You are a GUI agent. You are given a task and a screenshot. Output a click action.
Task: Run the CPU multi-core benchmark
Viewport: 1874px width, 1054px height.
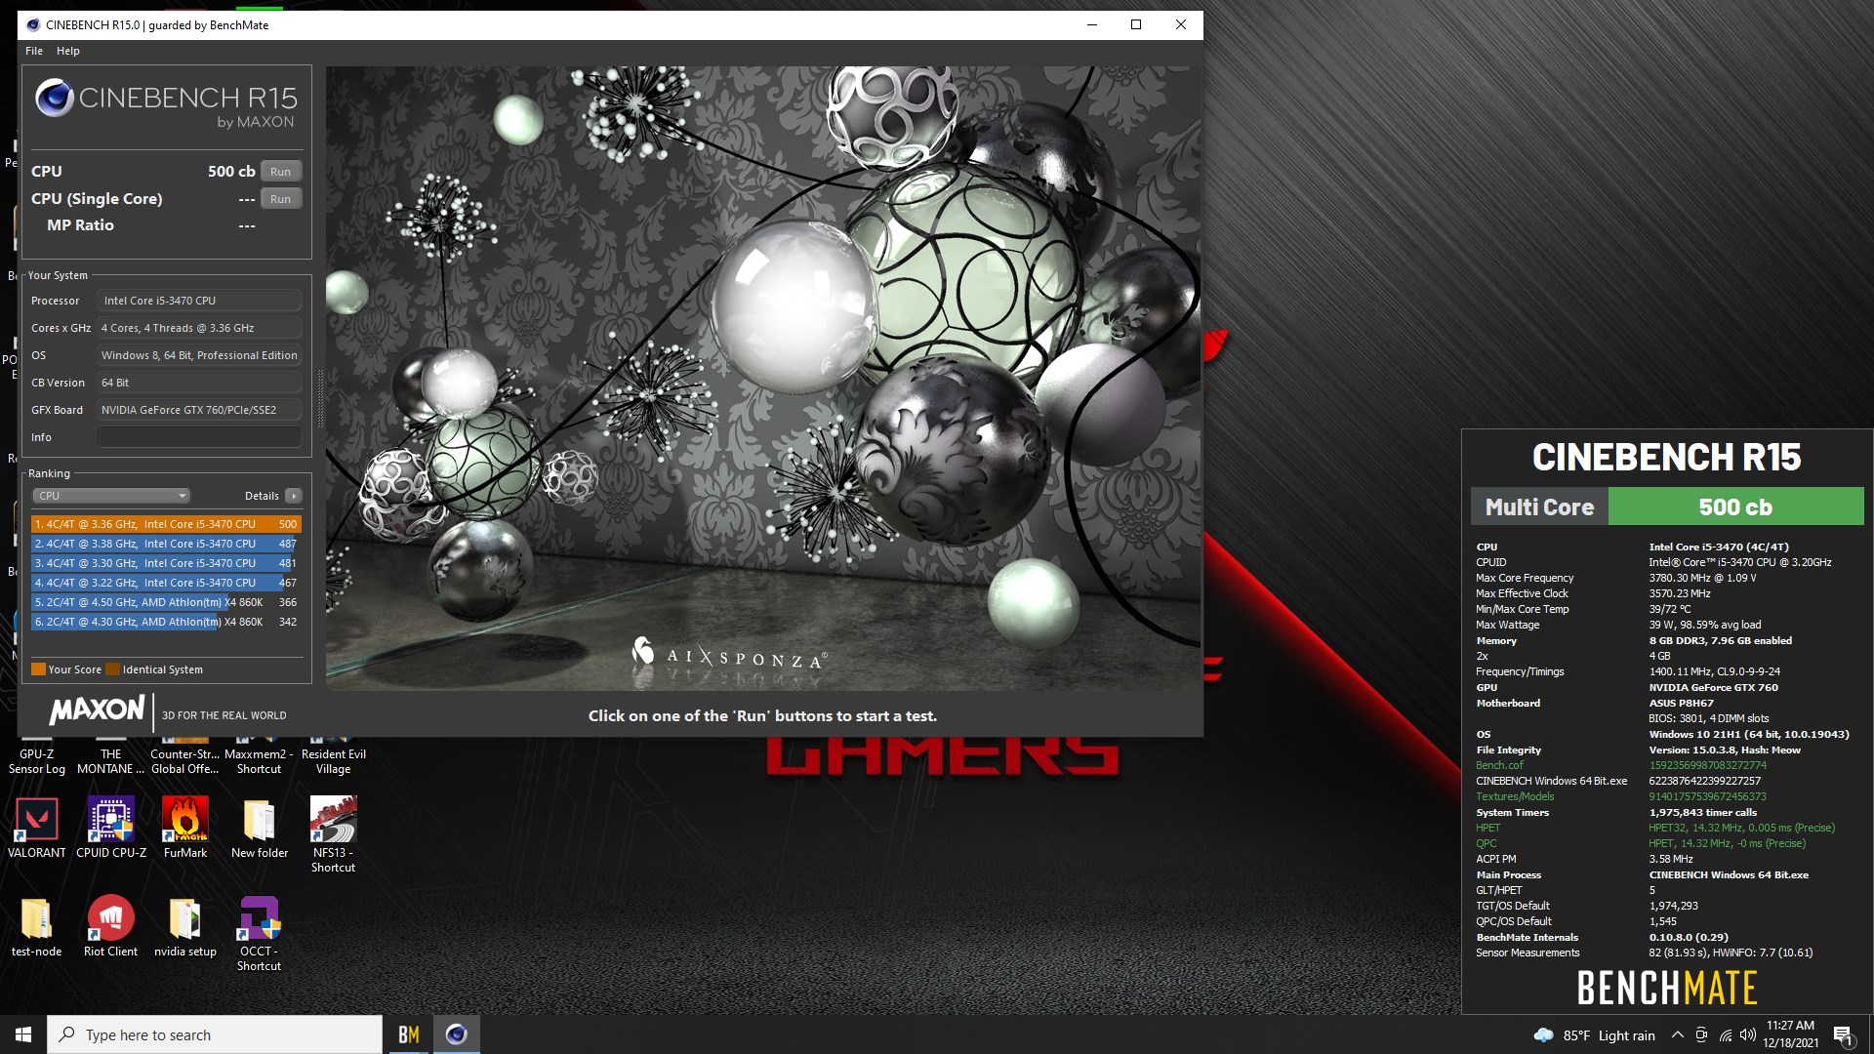coord(280,171)
